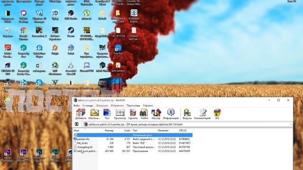Click the True Key desktop icon

pos(118,49)
